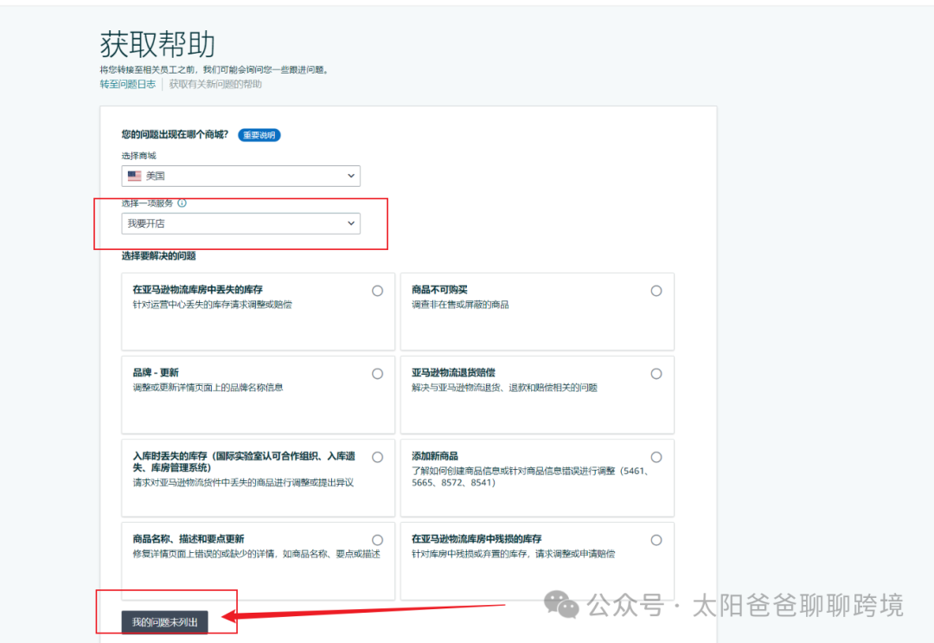
Task: Select radio for 品牌 - 更新
Action: 378,374
